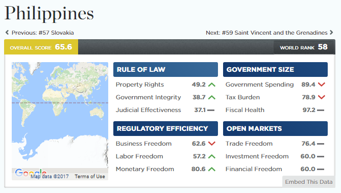Click the green up arrow for Monetary Freedom
This screenshot has height=193, width=341.
pyautogui.click(x=212, y=169)
